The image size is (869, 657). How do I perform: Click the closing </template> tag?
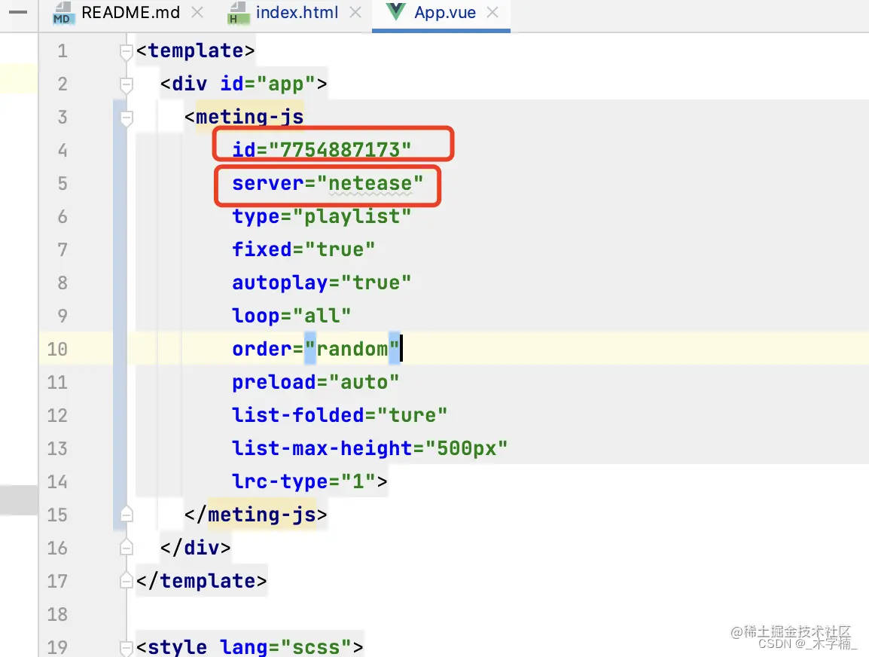coord(201,581)
